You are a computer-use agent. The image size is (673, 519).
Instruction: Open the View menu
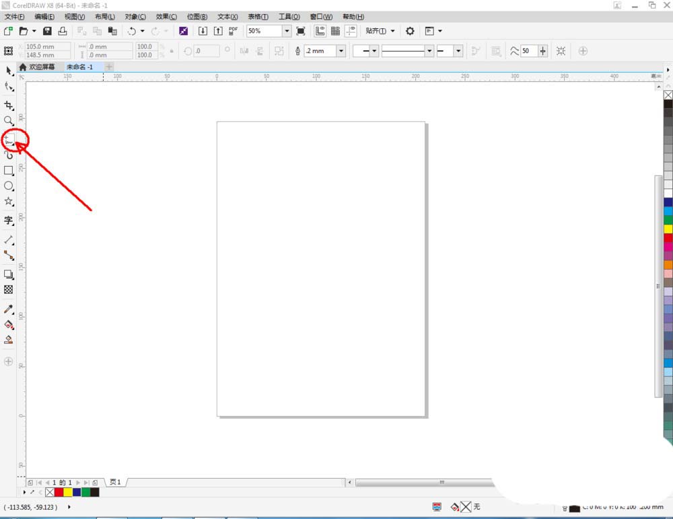tap(75, 17)
